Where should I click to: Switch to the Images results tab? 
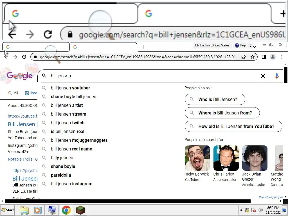31,93
